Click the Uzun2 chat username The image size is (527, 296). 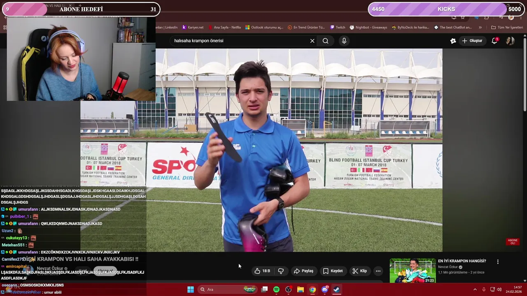pyautogui.click(x=7, y=231)
